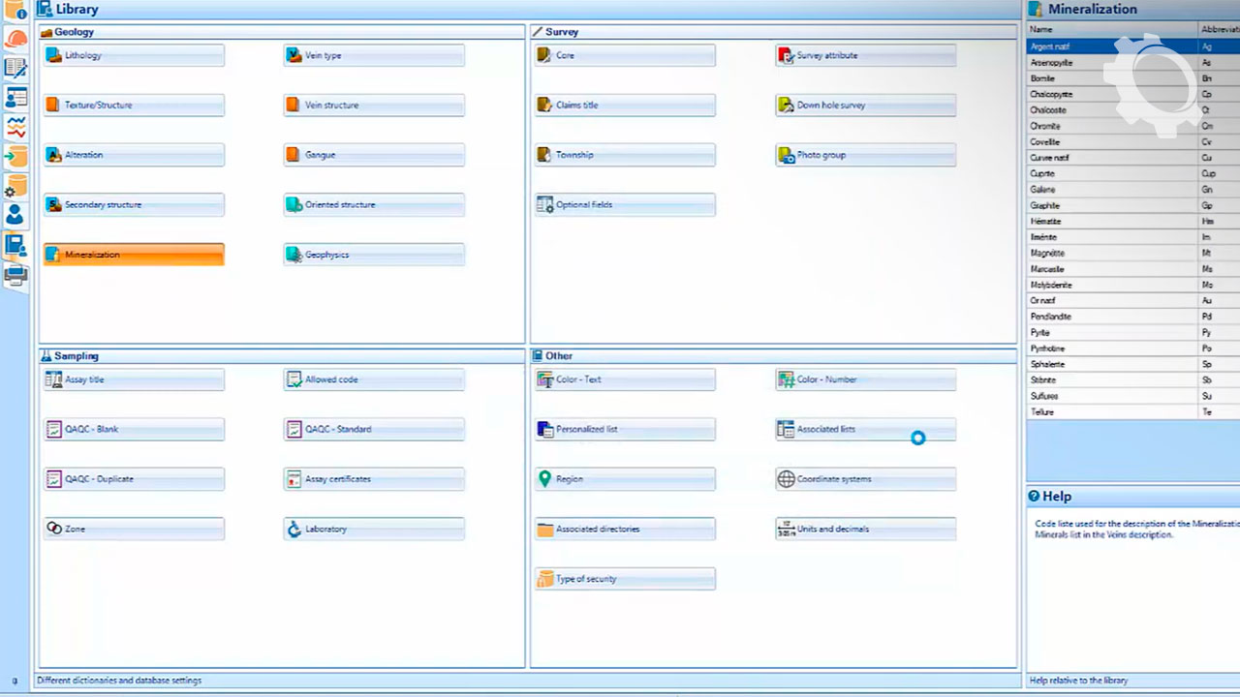Click the database import arrow sidebar icon

(15, 156)
